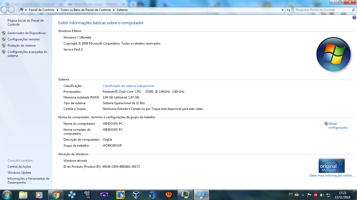Click the 'Virg1la' computer description value

(x=107, y=140)
